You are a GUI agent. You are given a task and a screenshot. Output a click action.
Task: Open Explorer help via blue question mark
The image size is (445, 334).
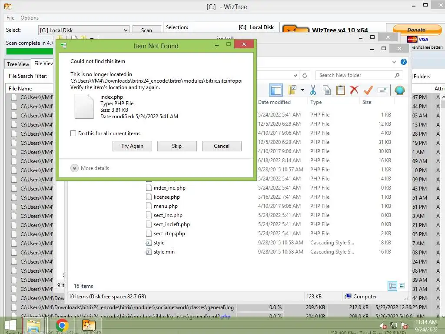coord(403,62)
